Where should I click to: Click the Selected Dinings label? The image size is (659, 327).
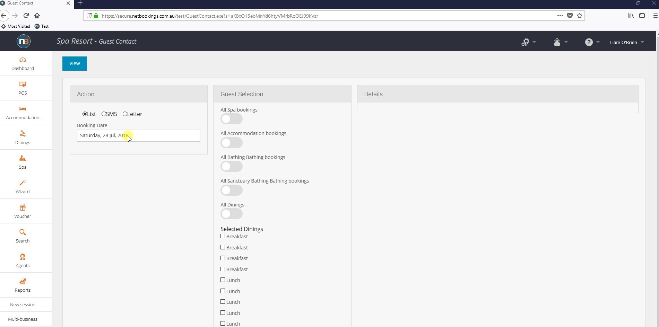coord(242,229)
